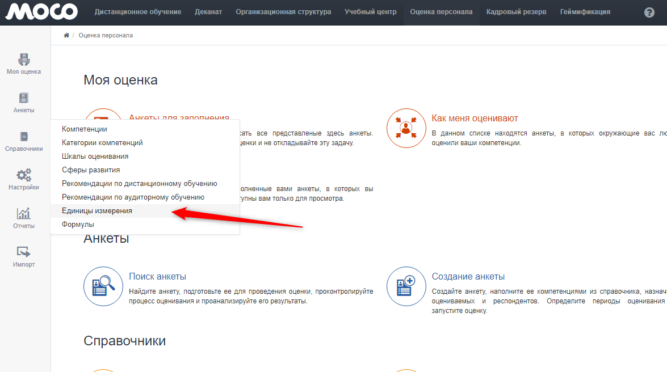Open the Поиск анкеты link
Viewport: 667px width, 372px height.
click(x=157, y=276)
